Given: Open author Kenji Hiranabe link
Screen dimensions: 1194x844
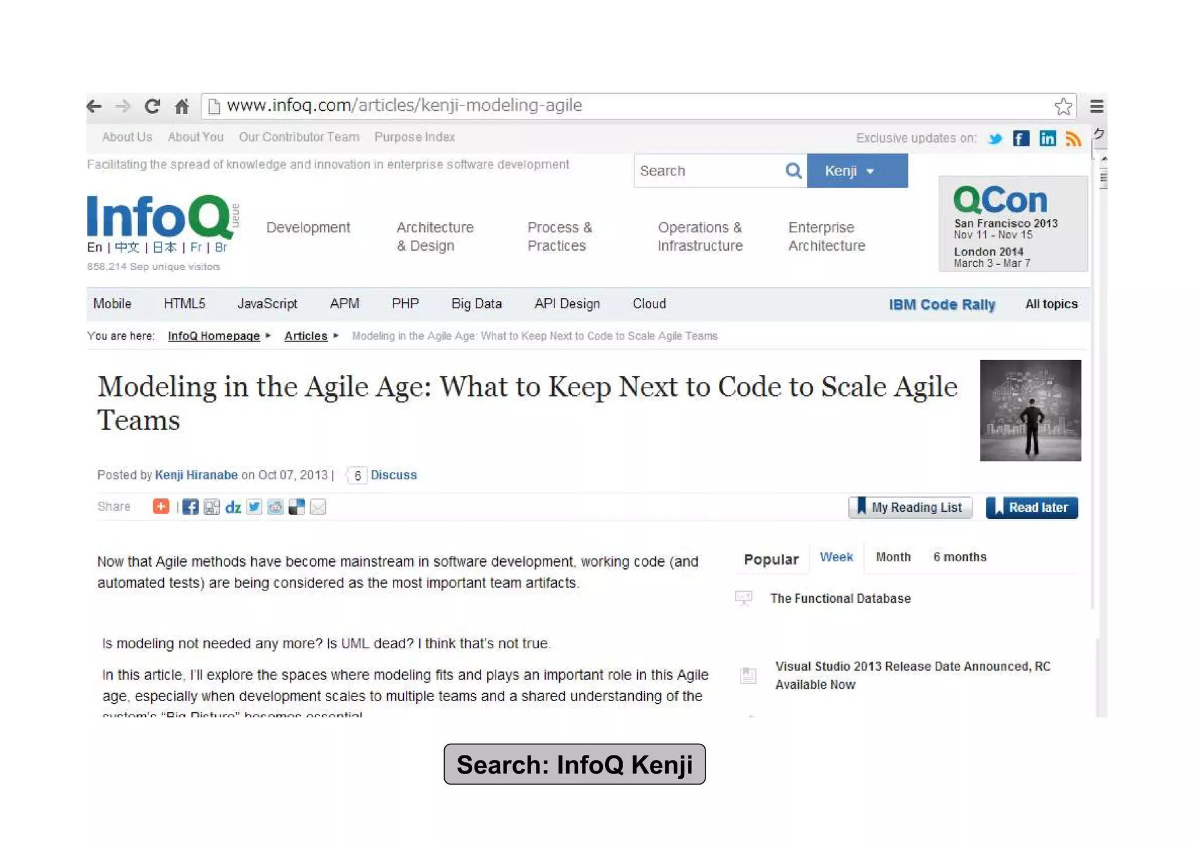Looking at the screenshot, I should 196,475.
